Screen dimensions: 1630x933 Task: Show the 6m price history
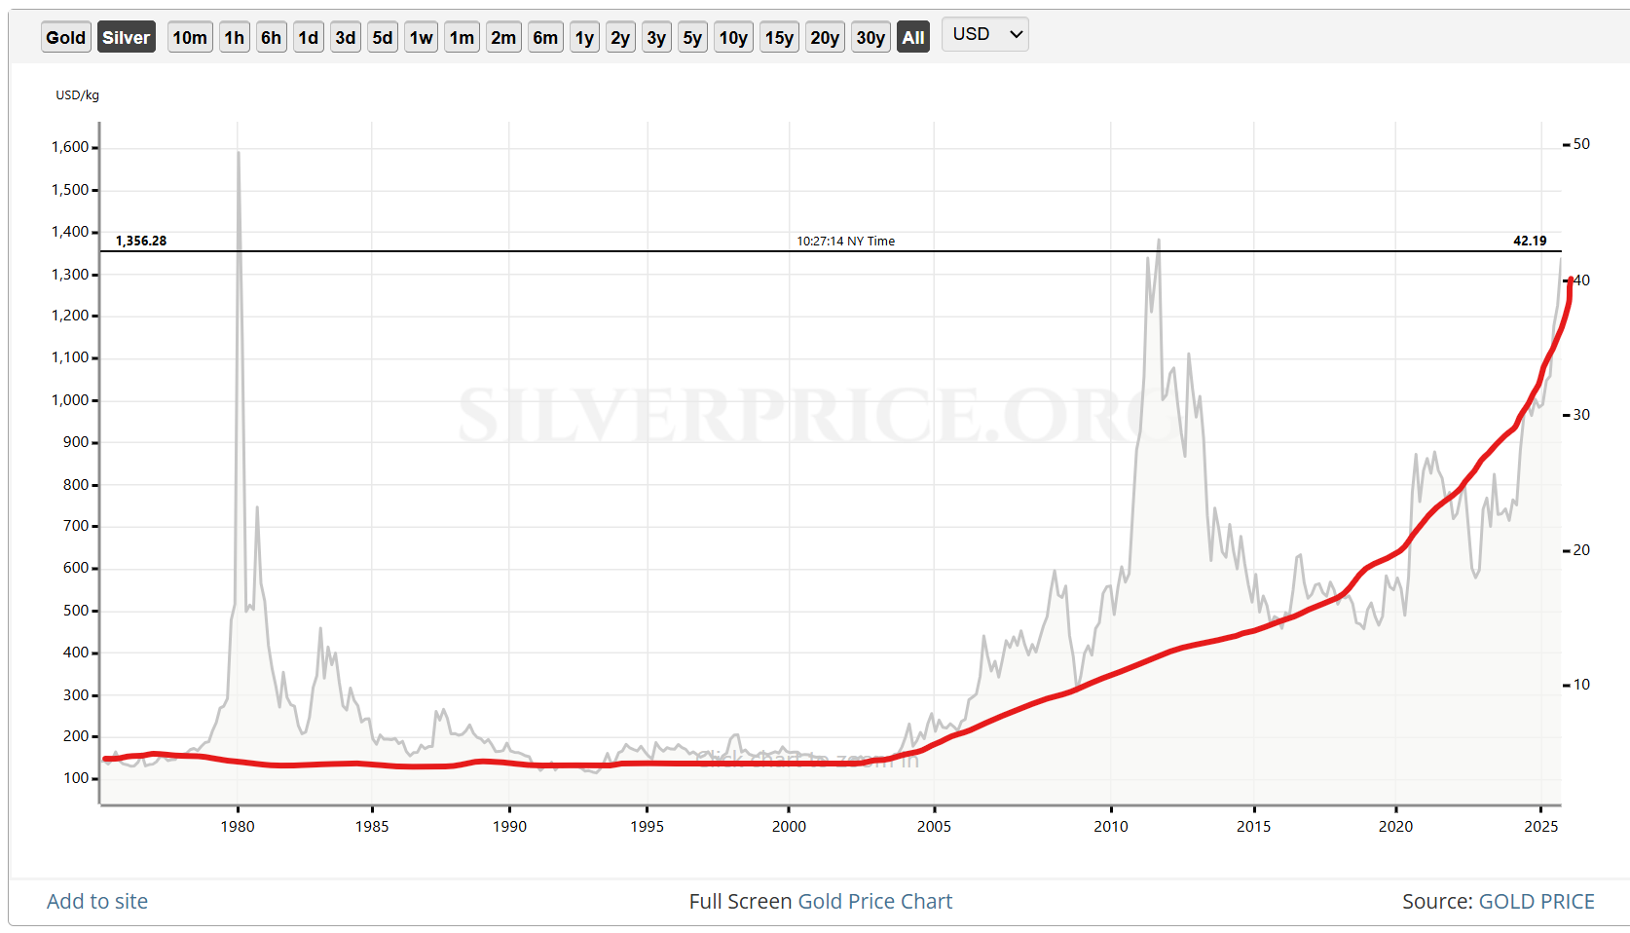545,37
